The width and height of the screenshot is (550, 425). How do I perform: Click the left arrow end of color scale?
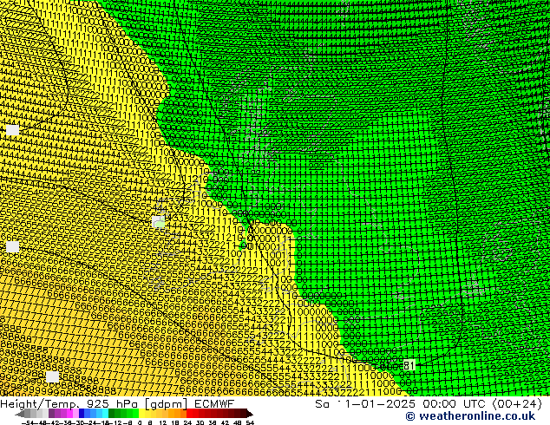click(x=20, y=414)
